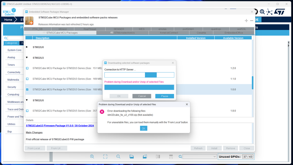Expand Bsp category in left panel
The width and height of the screenshot is (293, 165).
tap(9, 132)
